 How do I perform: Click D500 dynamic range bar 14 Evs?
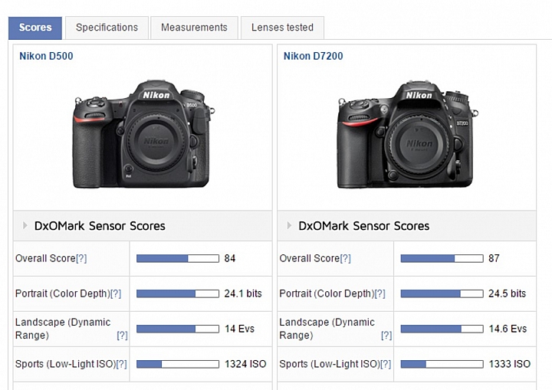tap(178, 329)
